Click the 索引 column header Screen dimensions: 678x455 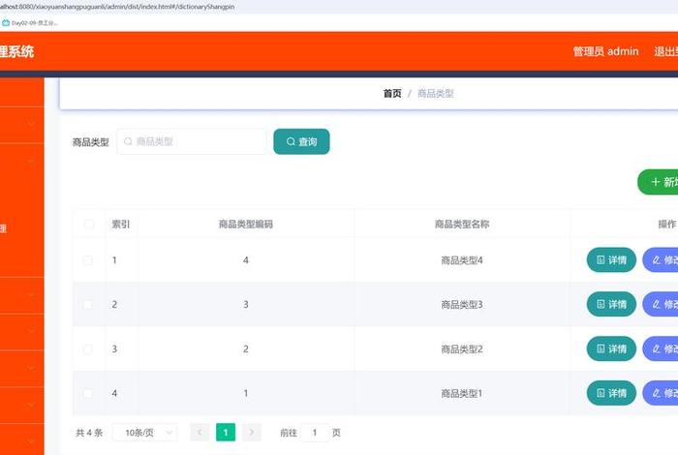click(121, 224)
